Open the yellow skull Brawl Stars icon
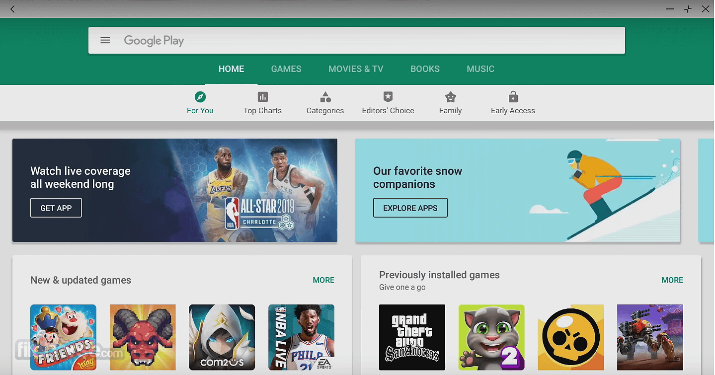 coord(571,337)
